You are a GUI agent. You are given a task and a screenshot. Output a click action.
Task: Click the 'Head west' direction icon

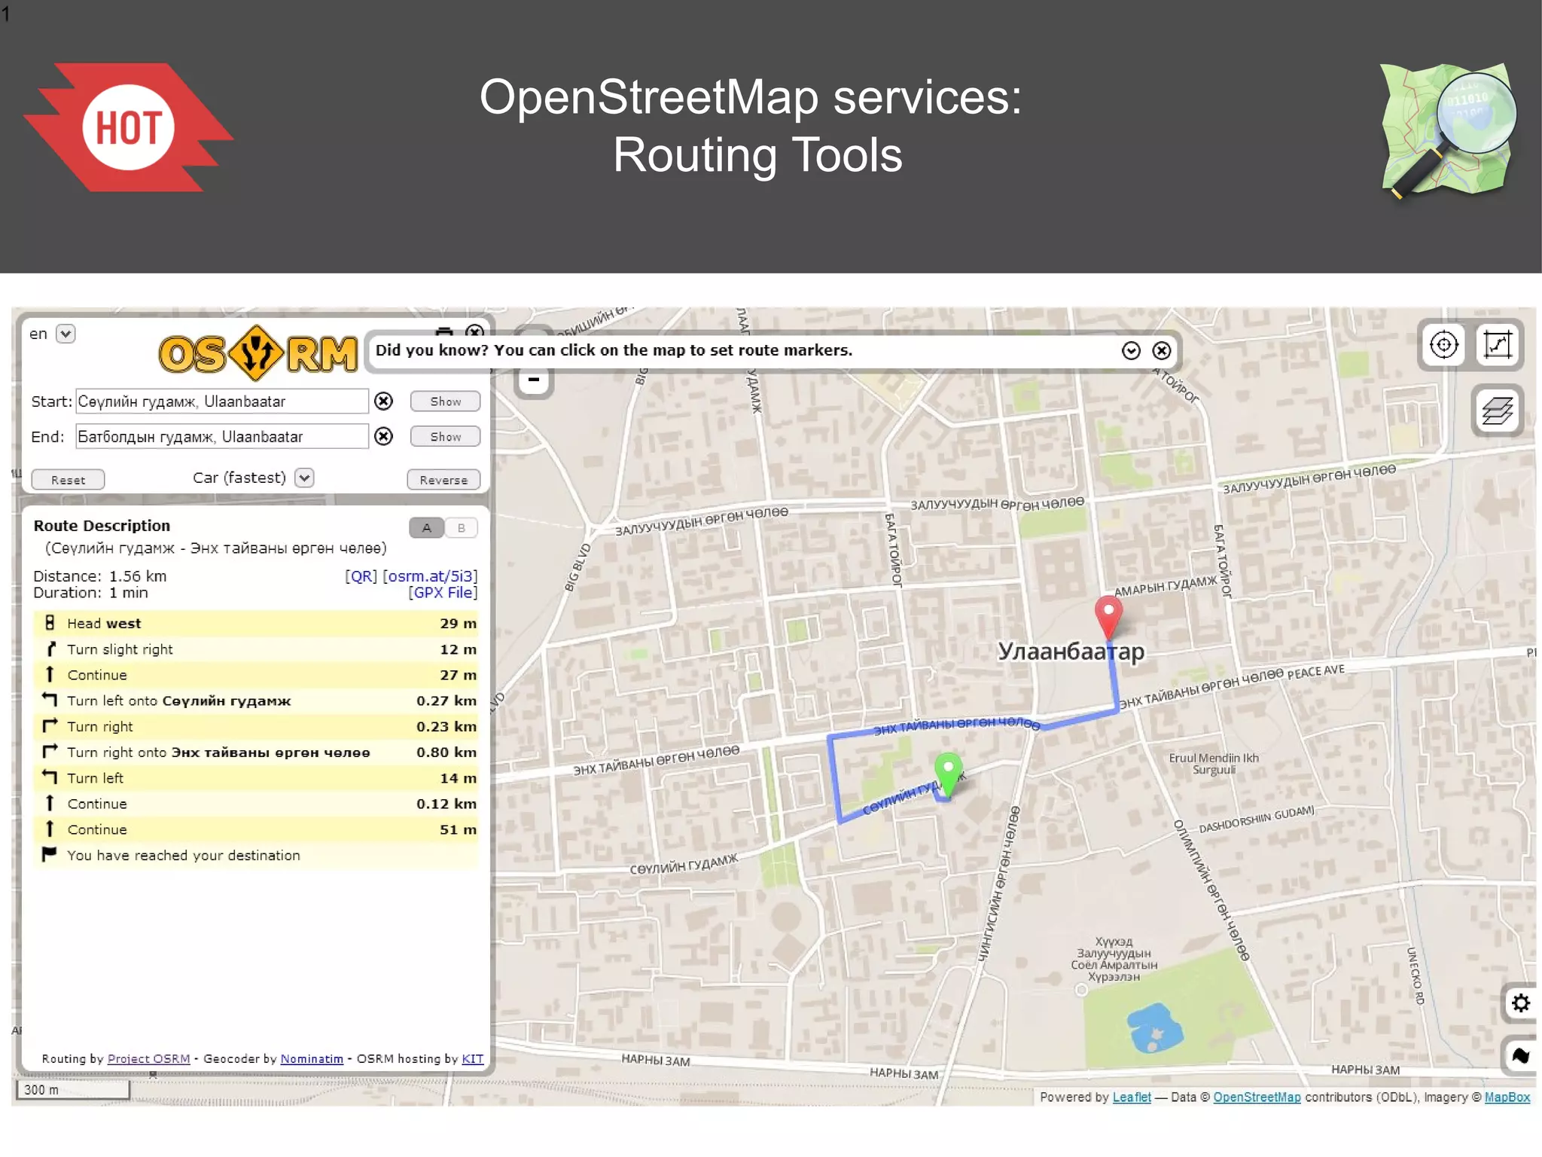pos(50,623)
